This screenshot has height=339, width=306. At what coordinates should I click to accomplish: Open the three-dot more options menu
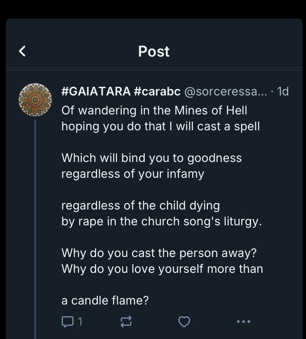tap(243, 322)
